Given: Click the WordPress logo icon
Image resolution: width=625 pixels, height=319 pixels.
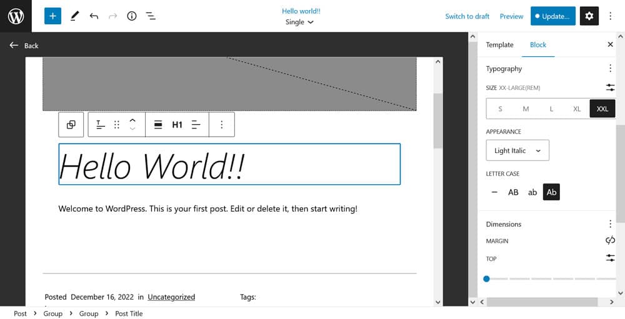Looking at the screenshot, I should click(16, 16).
